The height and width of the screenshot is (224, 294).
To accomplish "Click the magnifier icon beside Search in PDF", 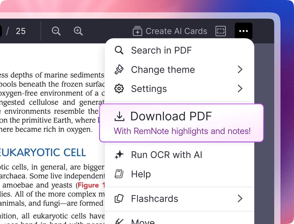I will pyautogui.click(x=119, y=50).
